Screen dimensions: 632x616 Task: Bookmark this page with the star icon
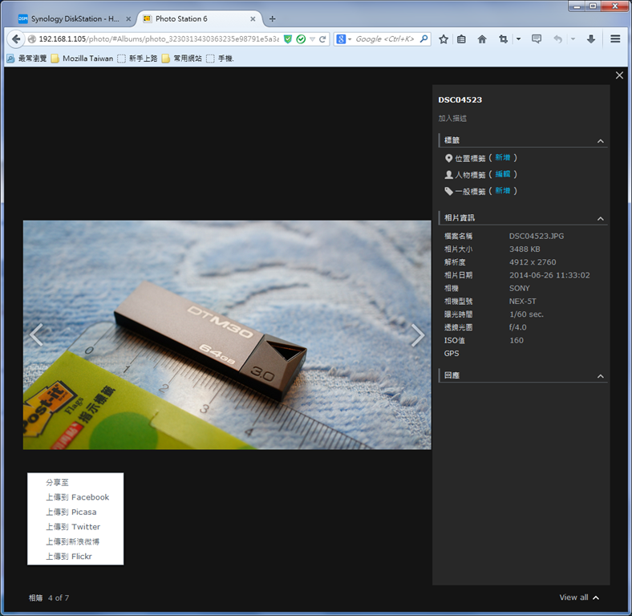(444, 39)
